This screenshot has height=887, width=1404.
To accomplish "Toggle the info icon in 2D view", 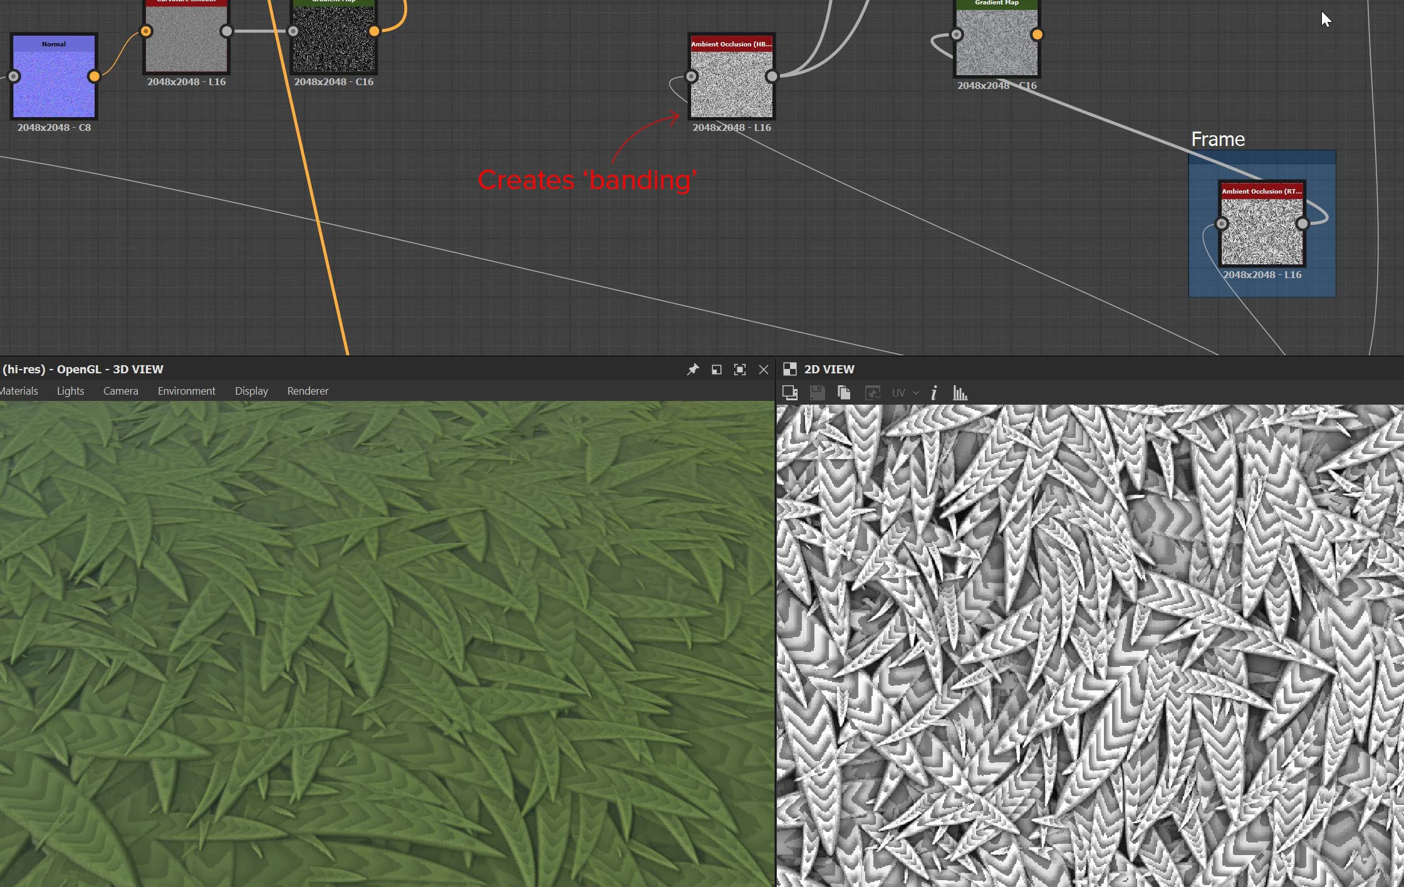I will click(x=933, y=393).
